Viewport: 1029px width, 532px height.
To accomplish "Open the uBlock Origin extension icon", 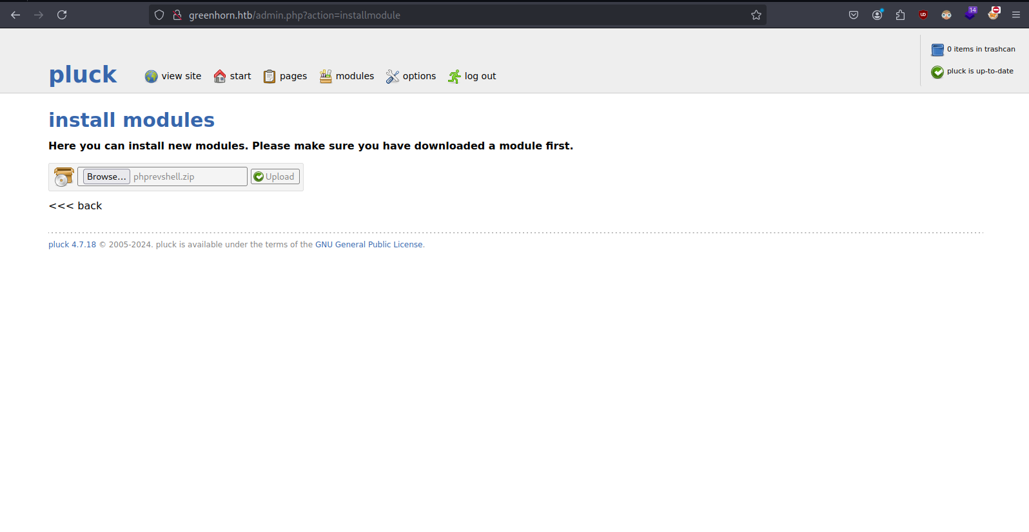I will [x=923, y=15].
